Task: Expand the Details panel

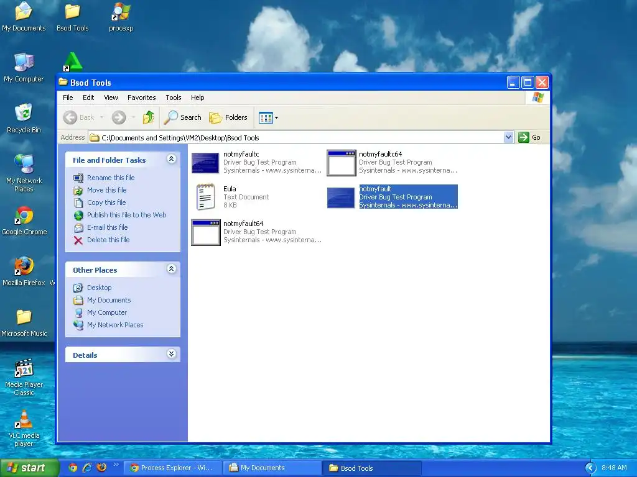Action: tap(172, 354)
